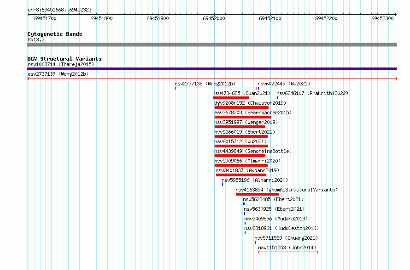This screenshot has height=270, width=410.
Task: Click ruler position 69451900
Action: click(158, 18)
